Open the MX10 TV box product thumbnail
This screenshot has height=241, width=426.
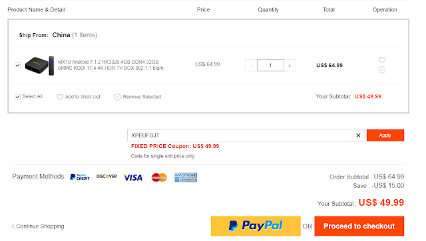tap(39, 65)
